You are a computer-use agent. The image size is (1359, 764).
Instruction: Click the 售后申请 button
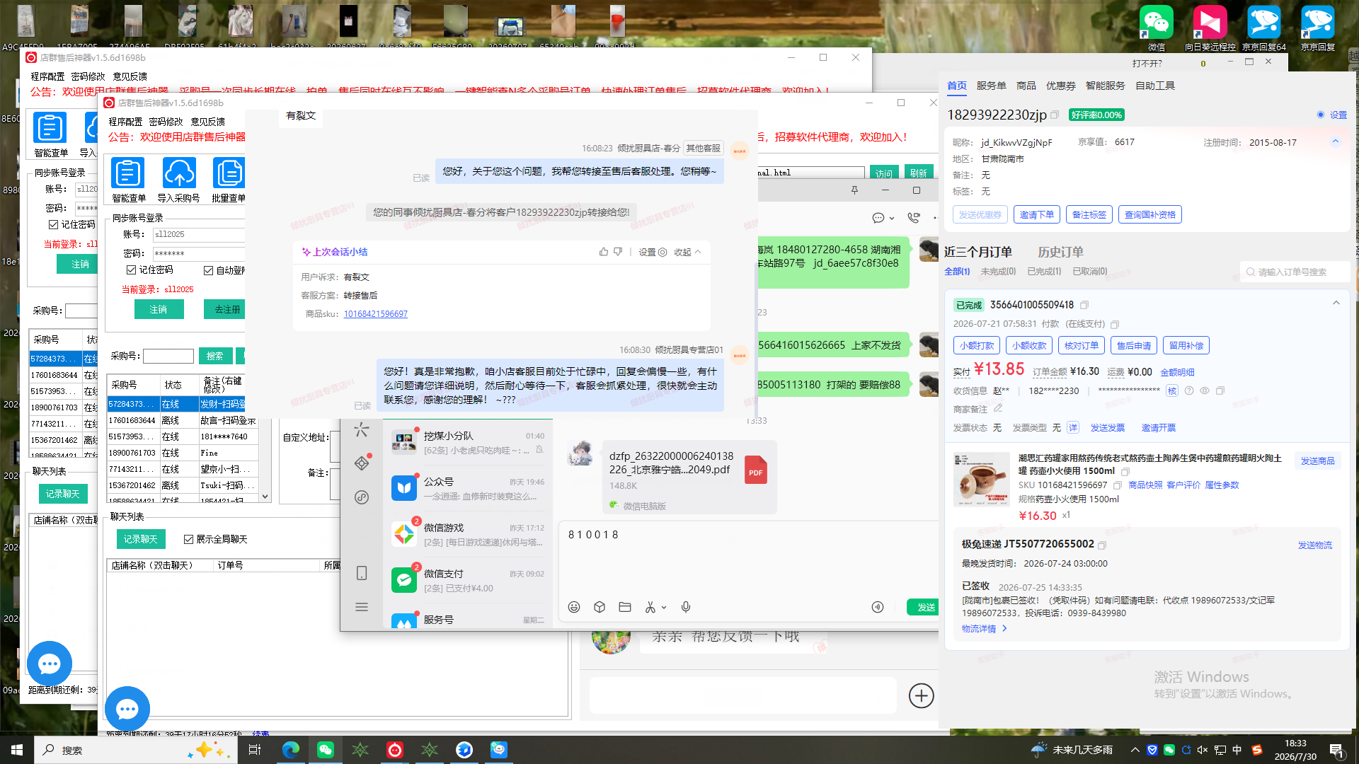(1134, 345)
